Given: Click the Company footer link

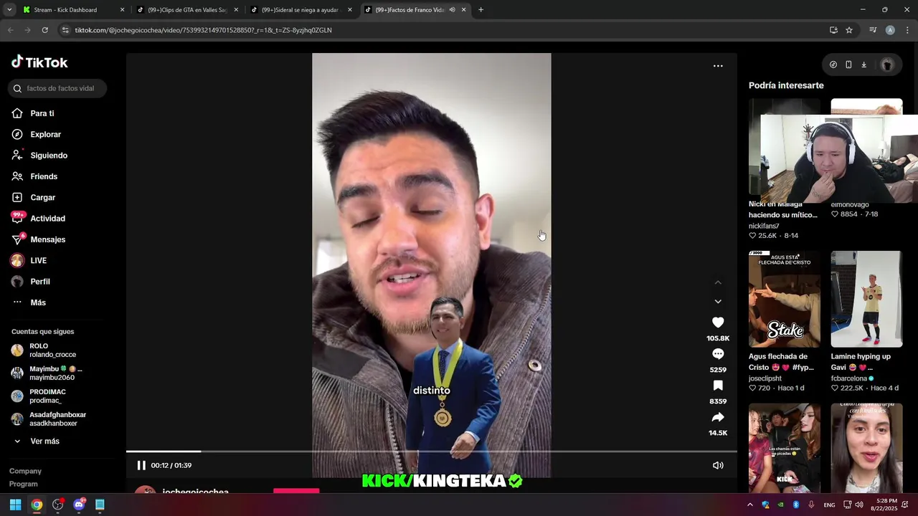Looking at the screenshot, I should [25, 471].
